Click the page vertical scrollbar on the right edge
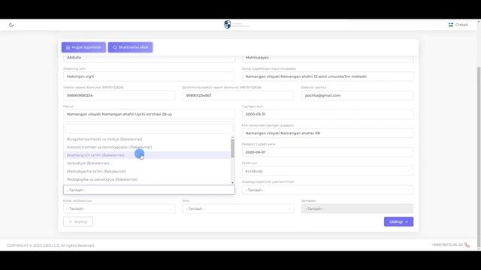This screenshot has height=270, width=481. (x=479, y=156)
